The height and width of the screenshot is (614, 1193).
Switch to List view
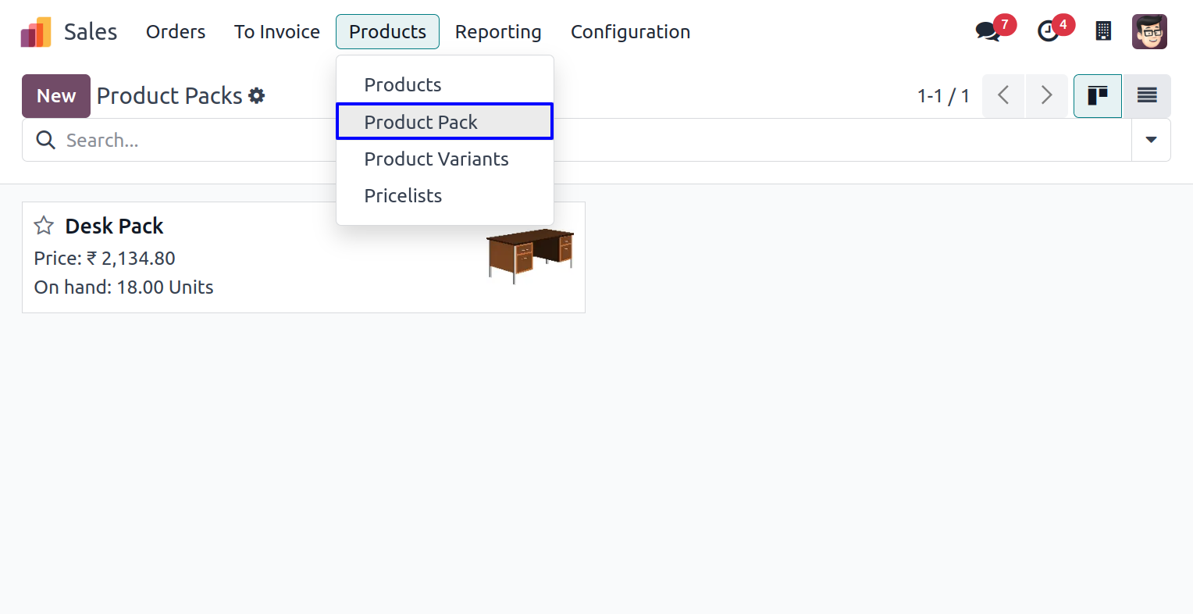(1146, 95)
